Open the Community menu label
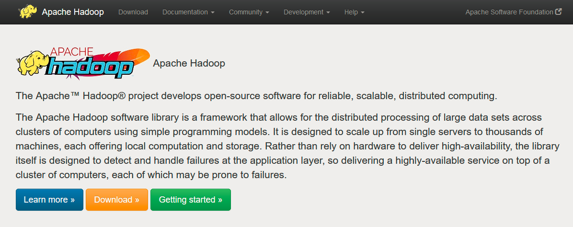Screen dimensions: 573x227 pyautogui.click(x=246, y=12)
